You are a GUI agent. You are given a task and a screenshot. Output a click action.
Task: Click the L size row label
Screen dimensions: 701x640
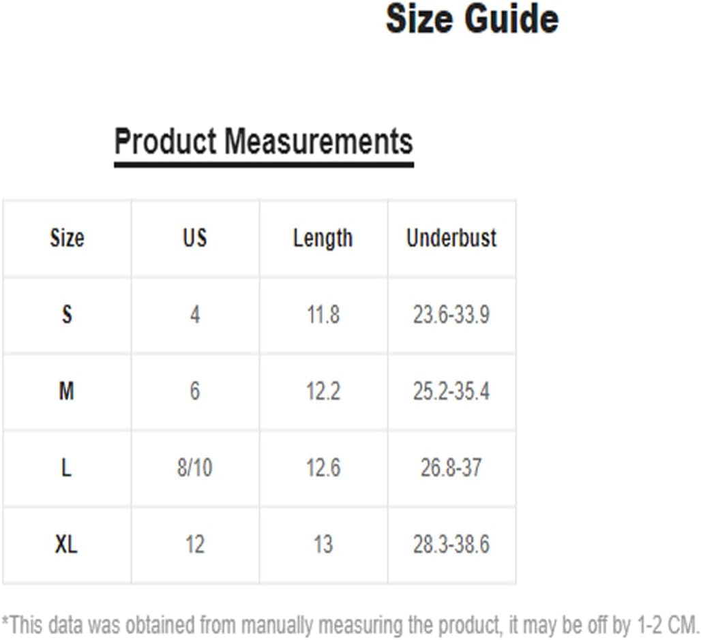pos(66,468)
